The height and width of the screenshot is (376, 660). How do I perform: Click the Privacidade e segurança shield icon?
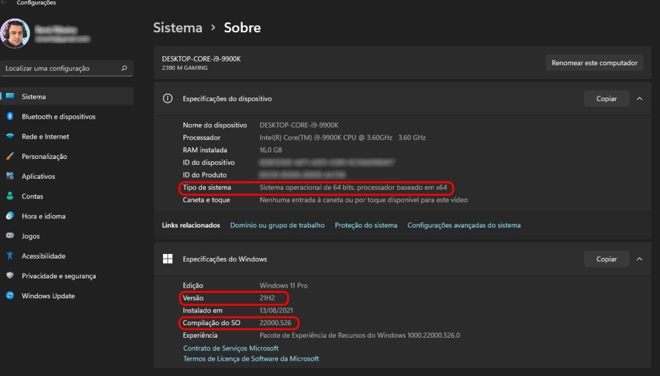pyautogui.click(x=10, y=276)
